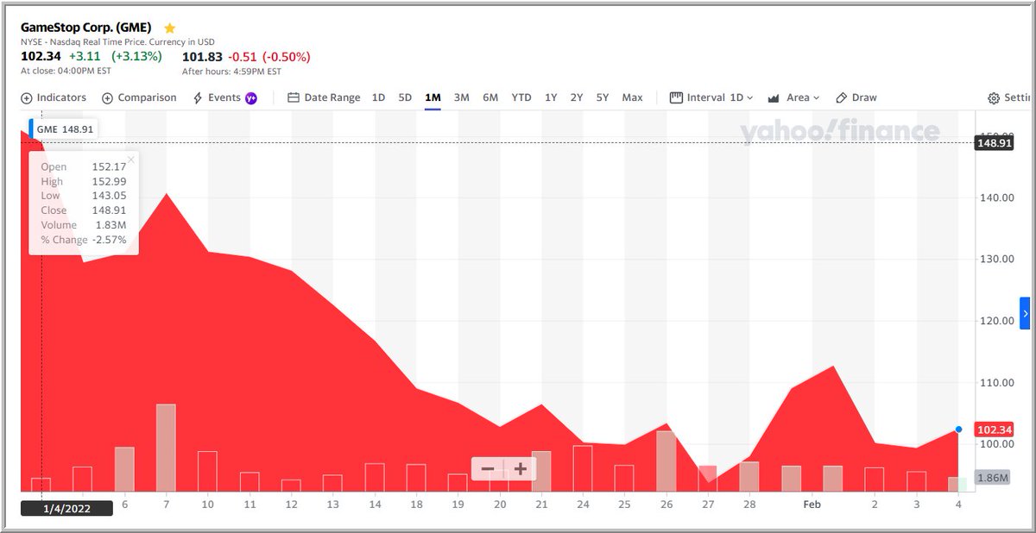The width and height of the screenshot is (1036, 533).
Task: Select the 3M time range
Action: (x=461, y=97)
